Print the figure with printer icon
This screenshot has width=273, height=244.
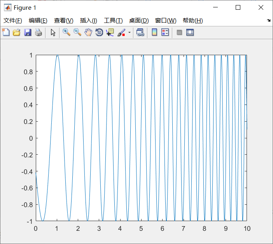[38, 32]
